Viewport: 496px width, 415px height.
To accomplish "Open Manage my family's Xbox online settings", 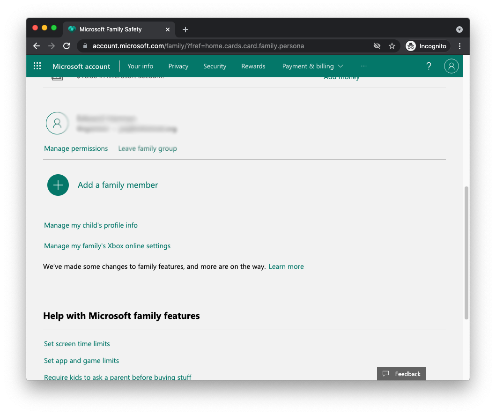I will 107,245.
